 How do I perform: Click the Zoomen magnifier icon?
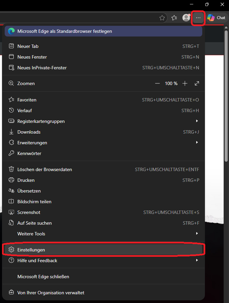(11, 83)
